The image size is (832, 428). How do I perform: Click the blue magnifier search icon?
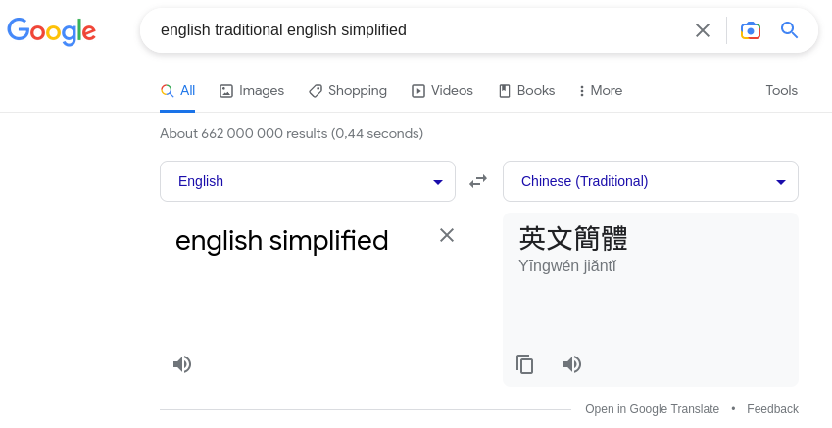(x=789, y=30)
